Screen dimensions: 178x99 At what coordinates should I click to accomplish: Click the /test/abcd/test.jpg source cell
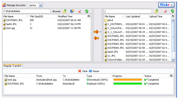pos(46,80)
